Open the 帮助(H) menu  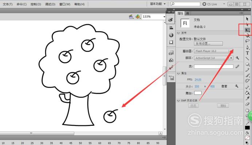point(79,4)
